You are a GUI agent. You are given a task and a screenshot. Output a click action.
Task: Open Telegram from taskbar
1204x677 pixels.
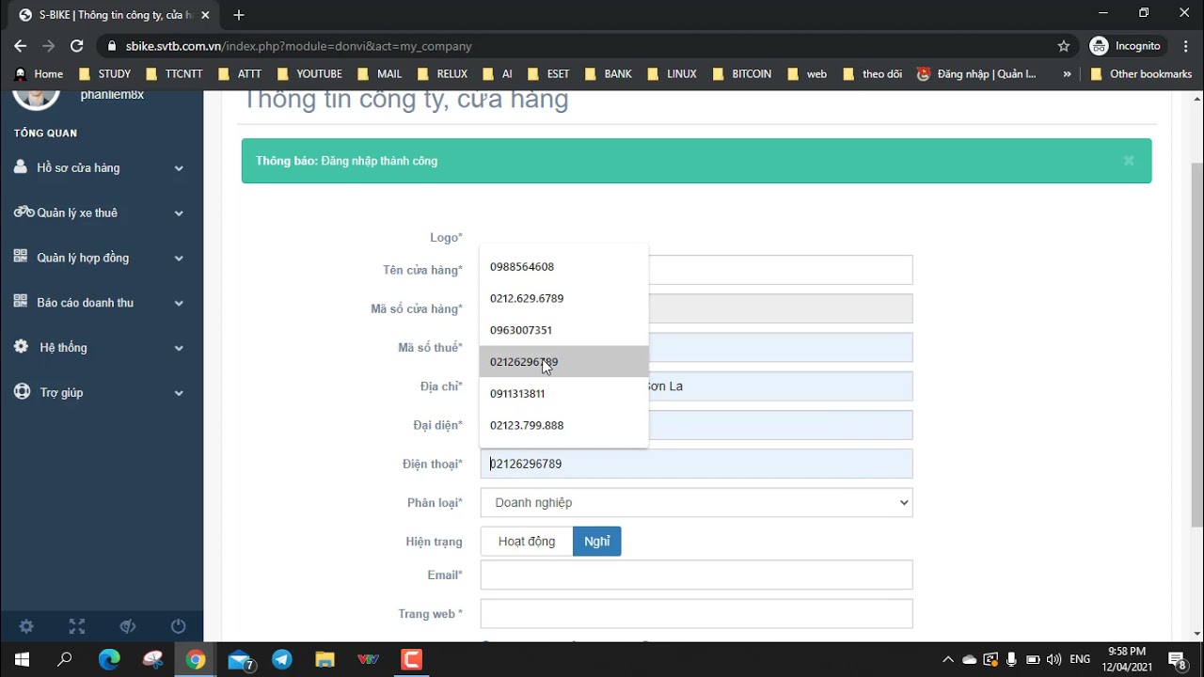(282, 659)
